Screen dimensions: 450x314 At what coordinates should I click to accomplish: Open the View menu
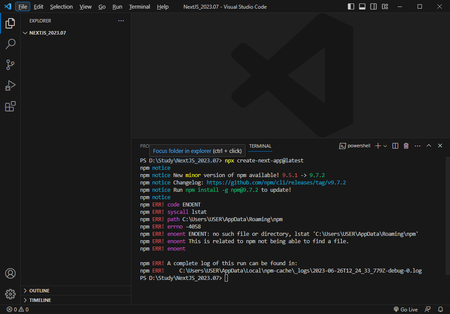[86, 6]
